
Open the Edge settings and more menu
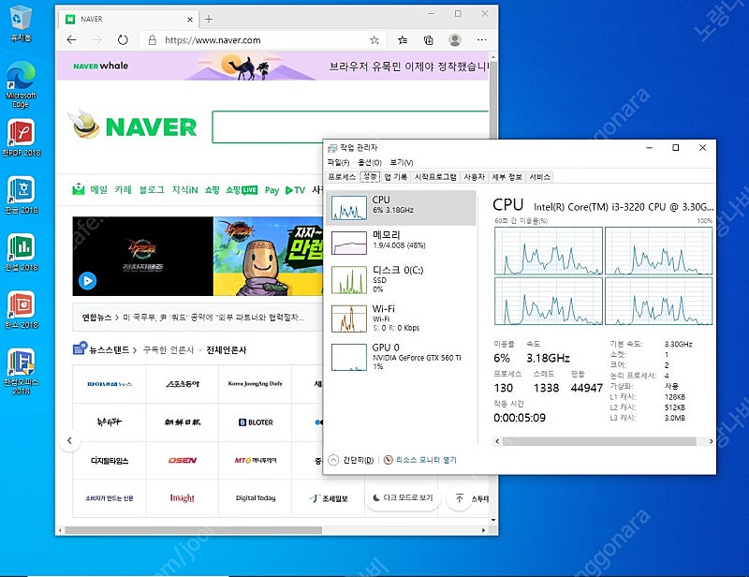click(481, 40)
